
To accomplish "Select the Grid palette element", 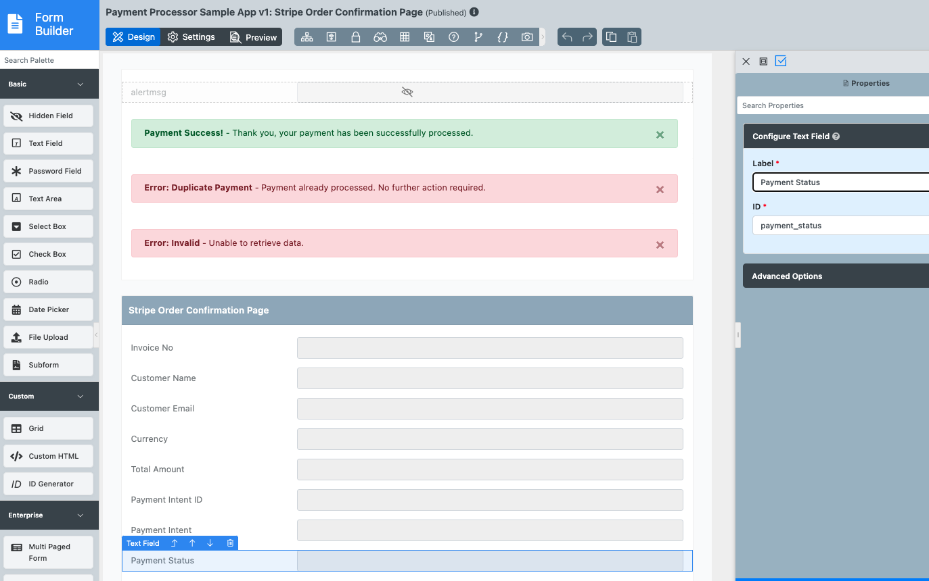I will tap(49, 428).
